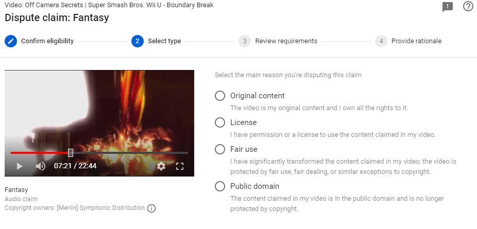Select the License radio option

point(220,122)
